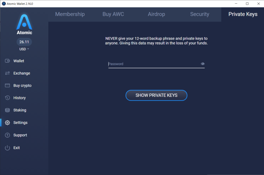264x175 pixels.
Task: Click the swap arrows icon beside Exchange
Action: (x=7, y=73)
